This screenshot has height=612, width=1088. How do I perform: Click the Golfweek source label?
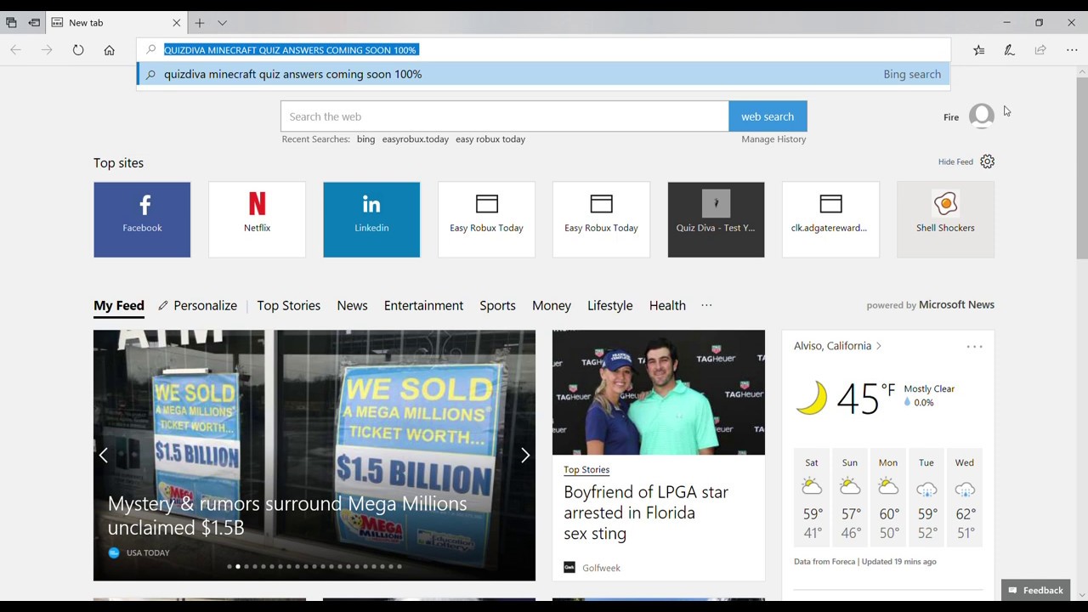(x=601, y=568)
